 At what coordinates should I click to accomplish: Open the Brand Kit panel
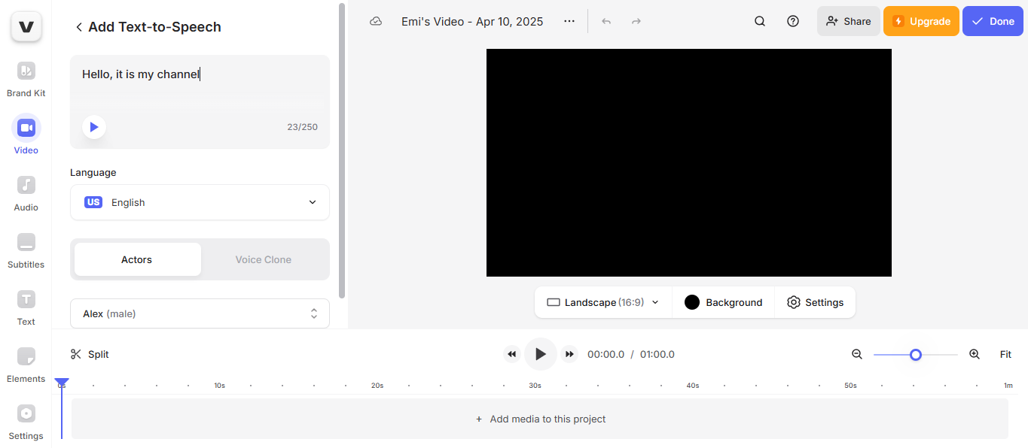click(x=26, y=77)
